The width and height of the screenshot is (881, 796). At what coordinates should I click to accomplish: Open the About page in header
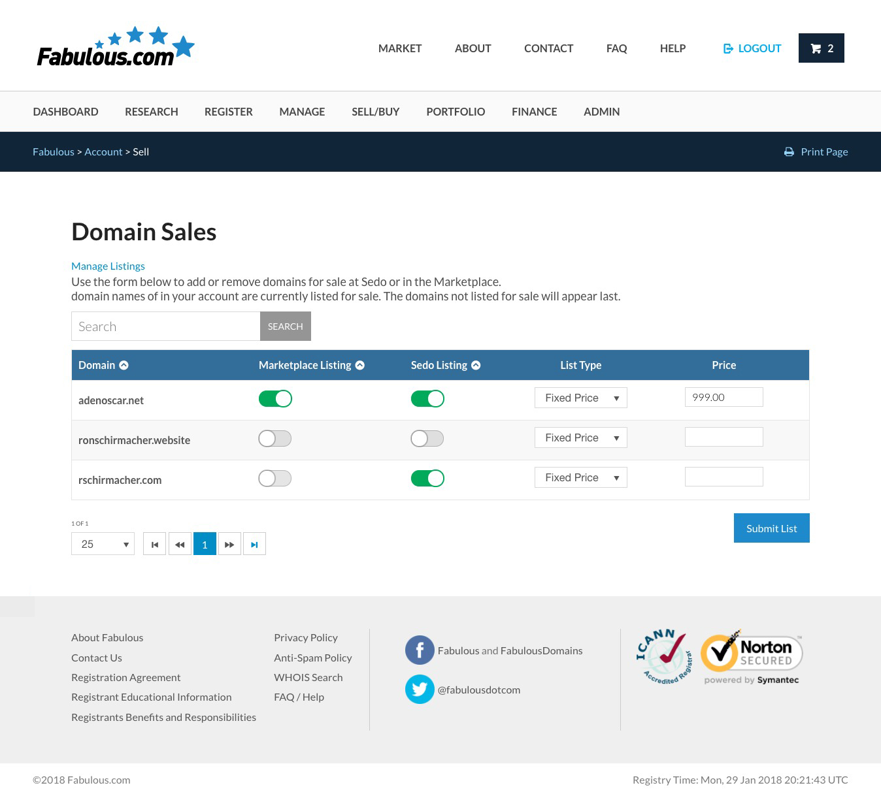click(x=473, y=48)
